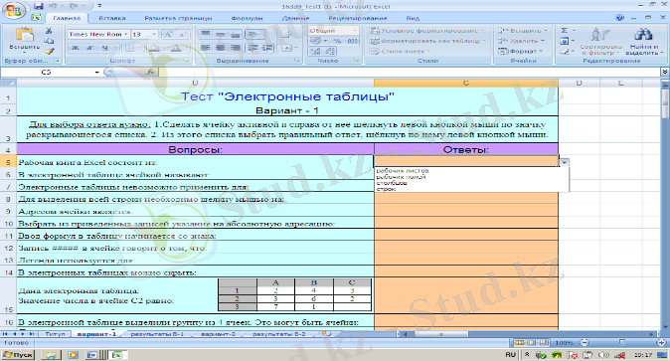Switch to the Вид ribbon tab
The width and height of the screenshot is (670, 361).
[413, 18]
